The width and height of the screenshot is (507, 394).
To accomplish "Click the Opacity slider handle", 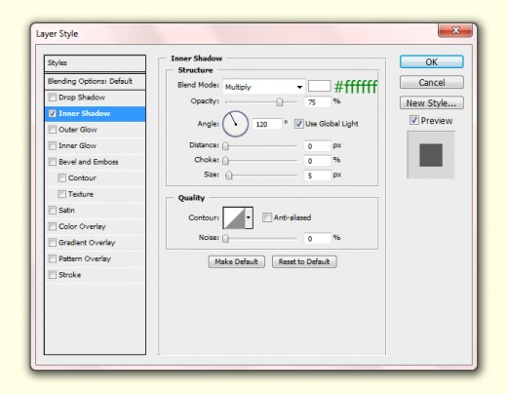I will tap(280, 102).
